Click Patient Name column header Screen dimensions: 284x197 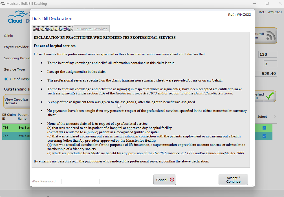[23, 117]
